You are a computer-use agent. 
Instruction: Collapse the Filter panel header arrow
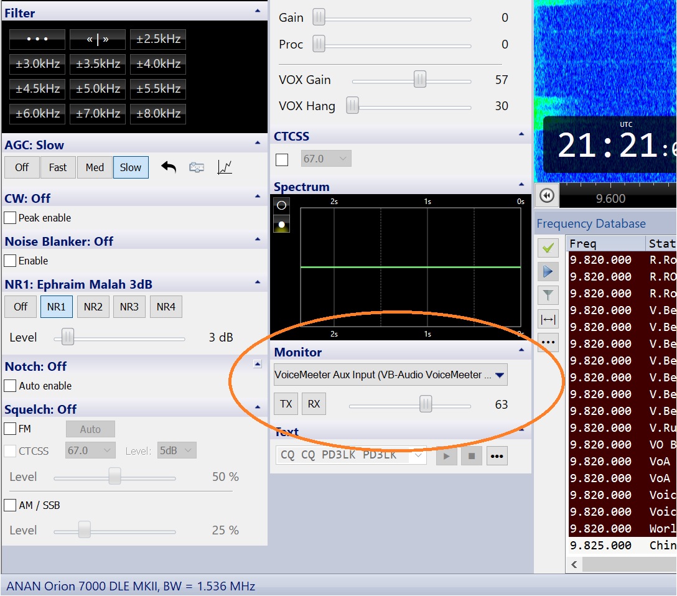click(258, 12)
